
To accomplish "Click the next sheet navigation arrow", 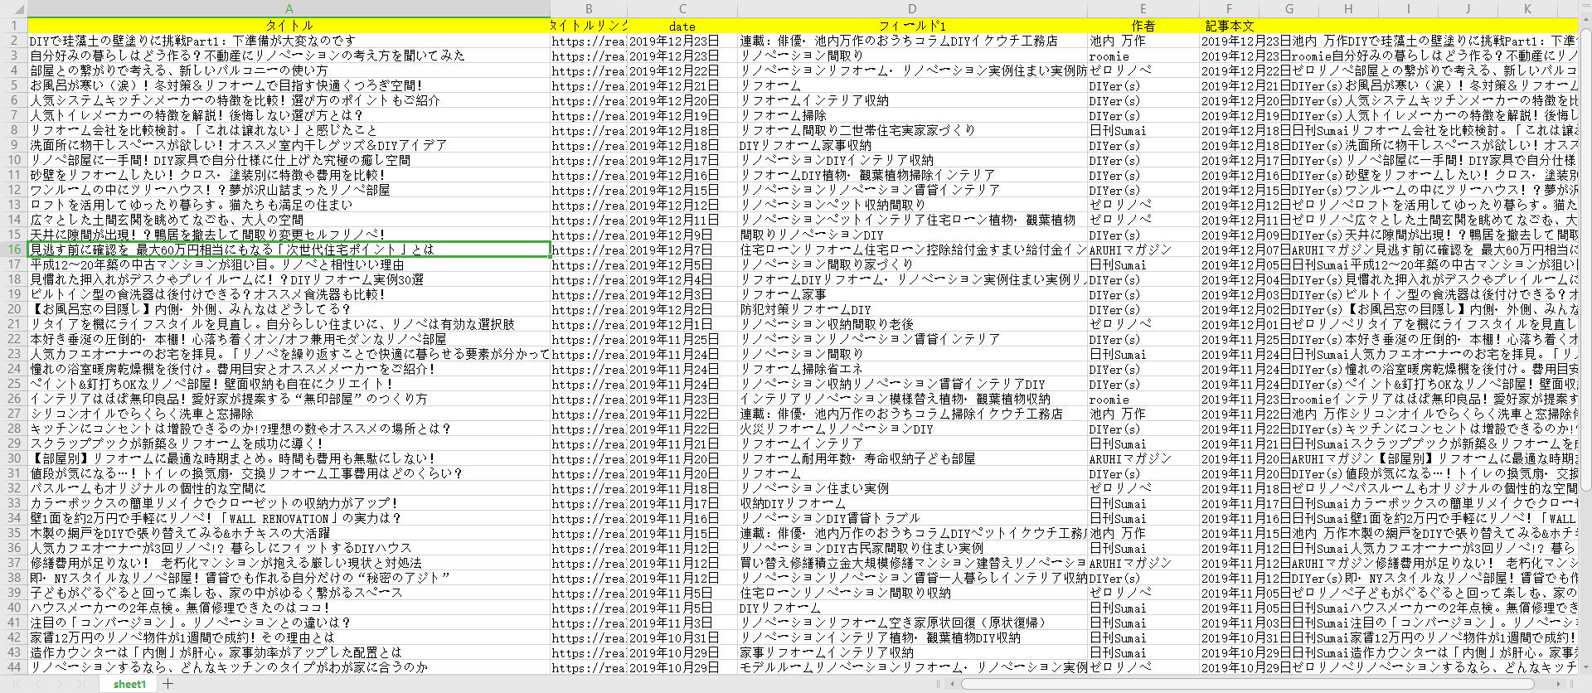I will (x=58, y=684).
